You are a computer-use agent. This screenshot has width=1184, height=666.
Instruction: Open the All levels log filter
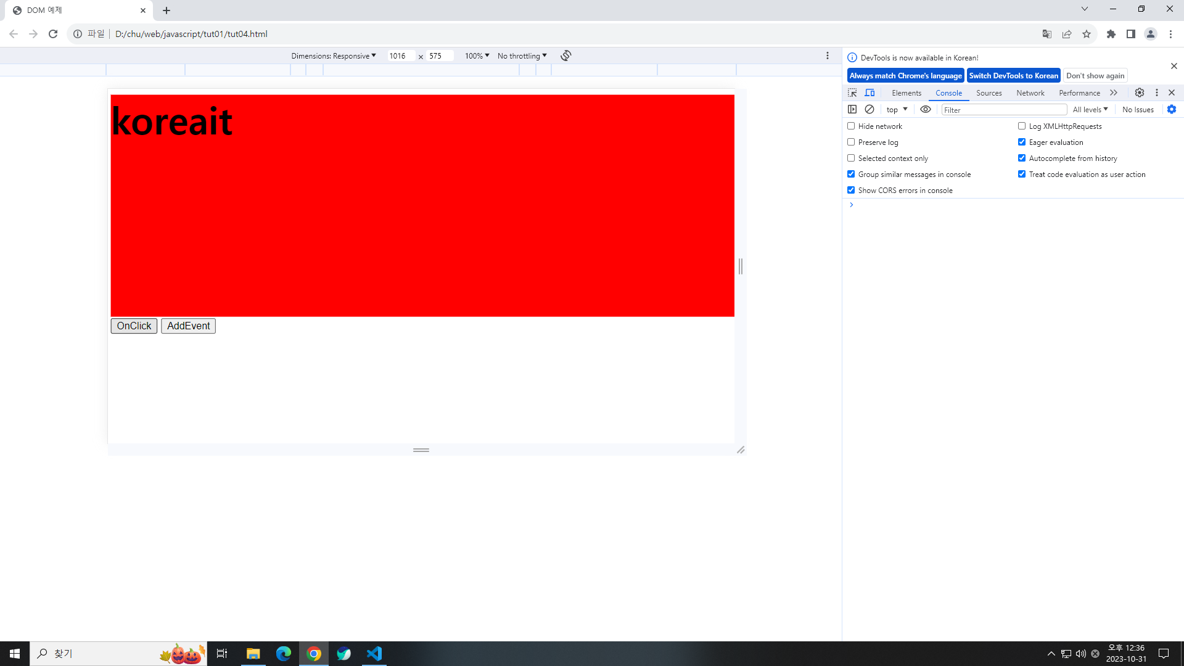pyautogui.click(x=1090, y=109)
